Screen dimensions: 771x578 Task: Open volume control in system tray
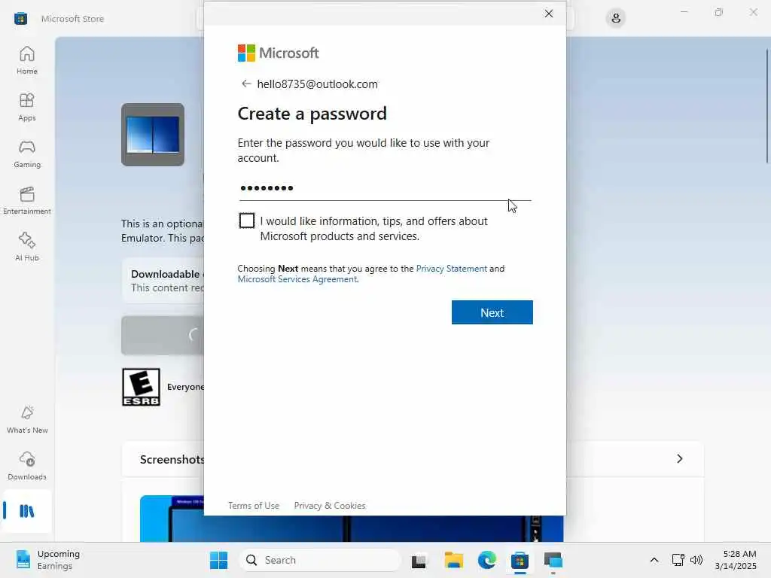696,560
